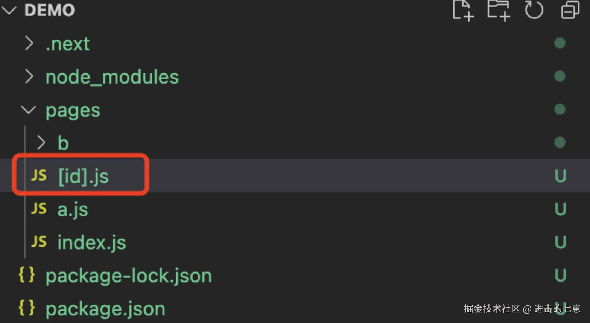Click the New Folder icon
Image resolution: width=590 pixels, height=323 pixels.
click(x=499, y=10)
